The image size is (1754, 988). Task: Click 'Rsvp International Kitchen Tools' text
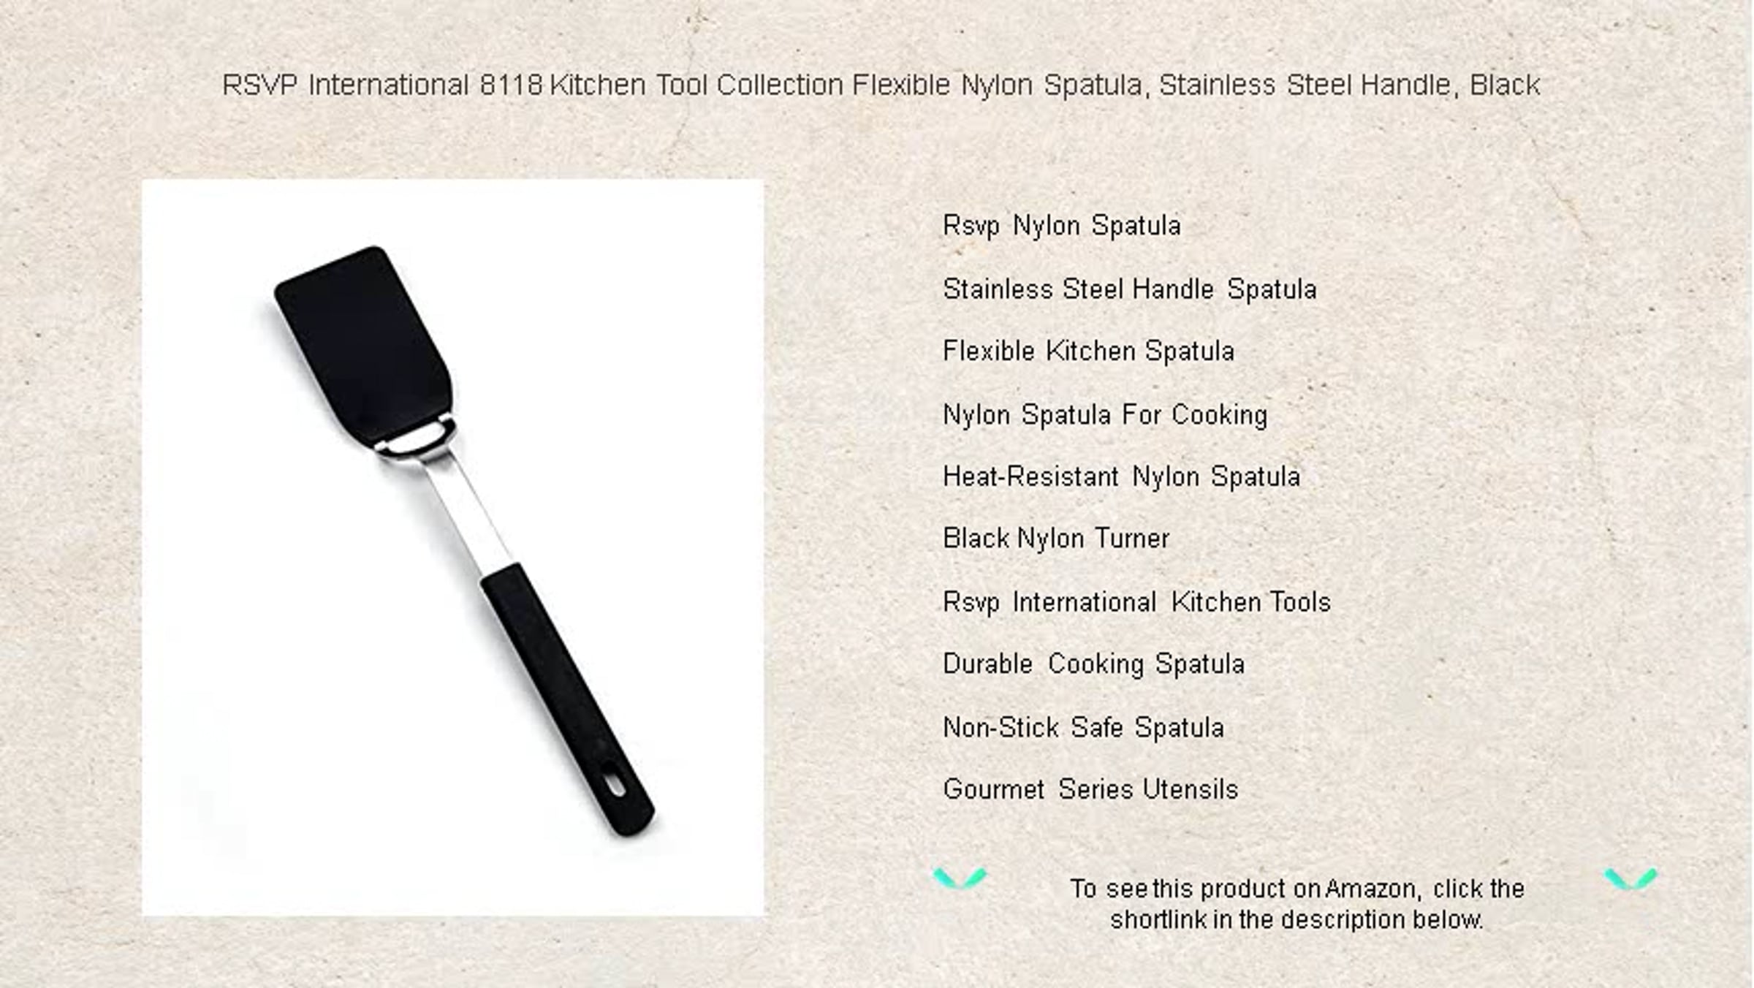[x=1136, y=602]
